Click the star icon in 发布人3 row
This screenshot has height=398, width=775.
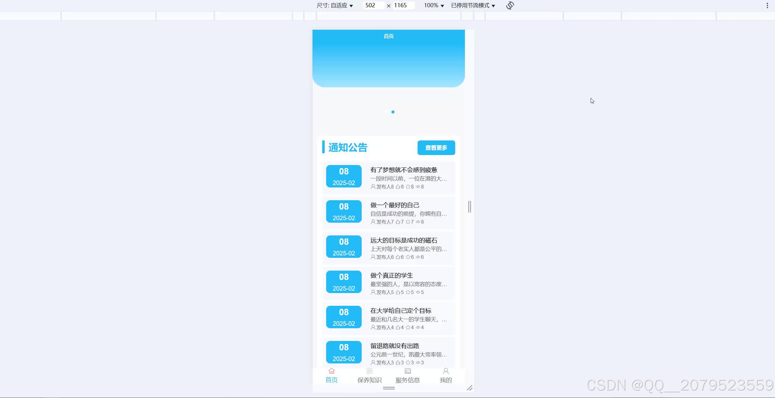408,363
